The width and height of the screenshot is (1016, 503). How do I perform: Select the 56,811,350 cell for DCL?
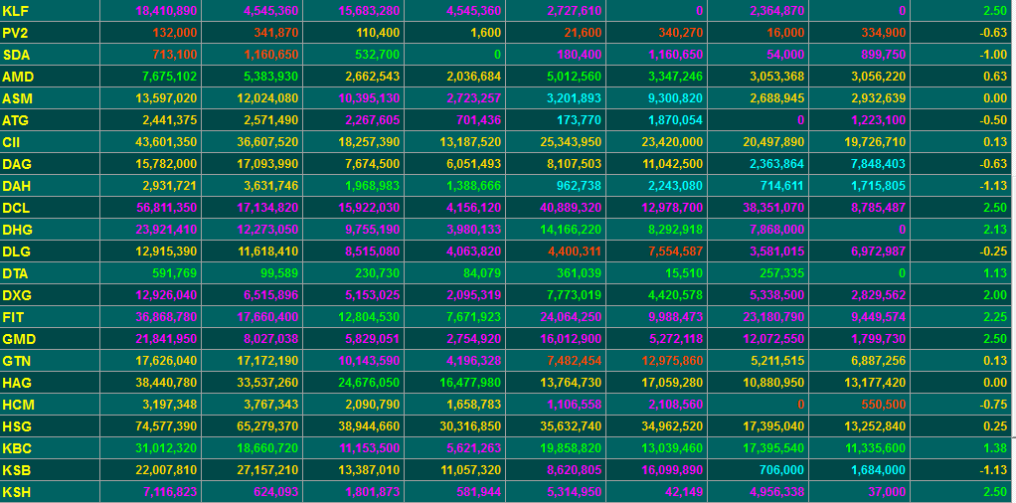[167, 208]
